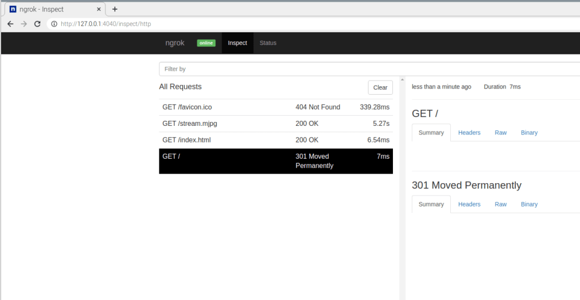Open a new browser tab
The width and height of the screenshot is (580, 300).
point(115,9)
